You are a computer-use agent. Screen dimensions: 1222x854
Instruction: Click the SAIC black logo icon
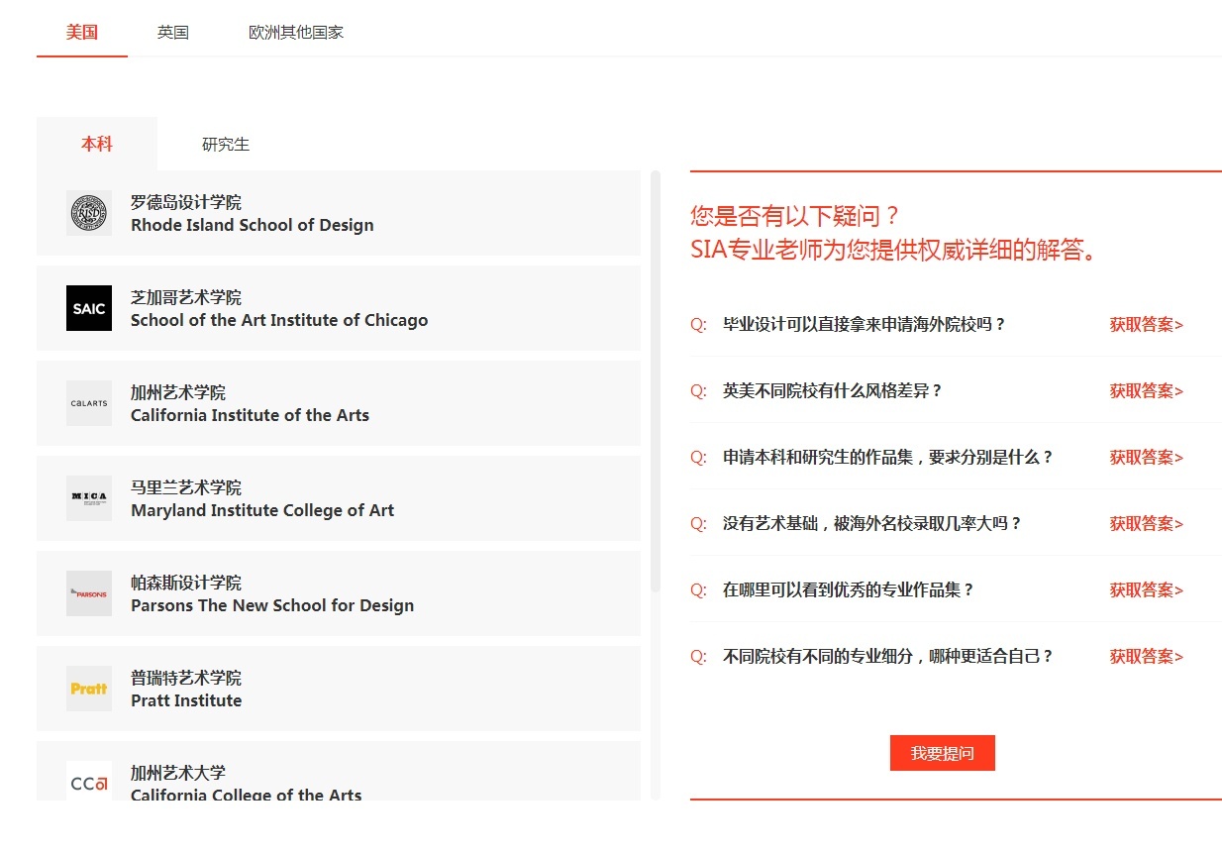click(89, 308)
